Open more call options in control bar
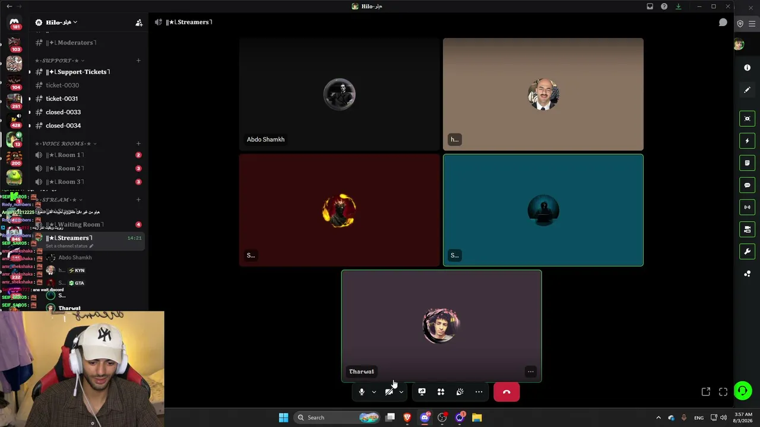Viewport: 760px width, 427px height. point(479,392)
